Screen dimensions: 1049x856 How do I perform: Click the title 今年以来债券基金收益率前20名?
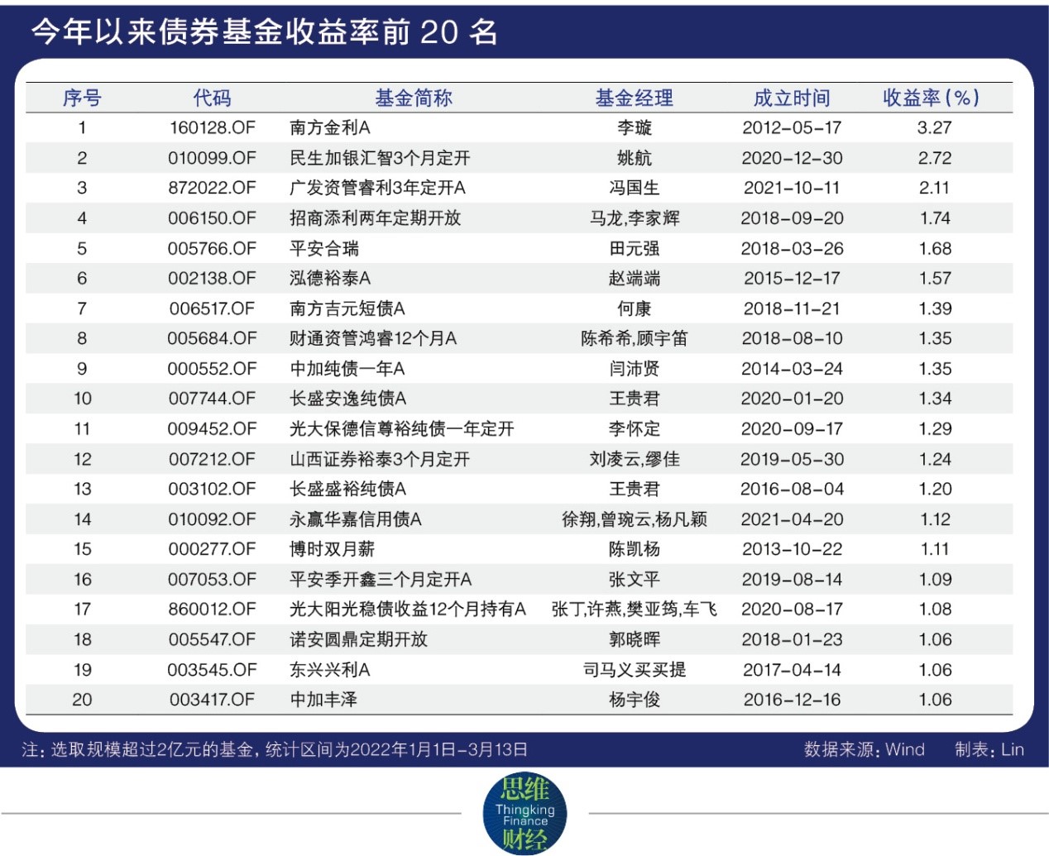(x=265, y=32)
